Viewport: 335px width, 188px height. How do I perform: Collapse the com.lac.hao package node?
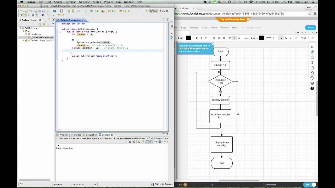26,34
